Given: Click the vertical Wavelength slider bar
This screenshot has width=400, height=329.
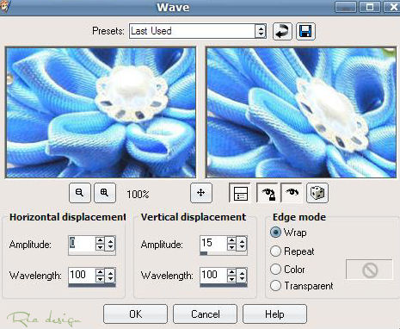Looking at the screenshot, I should click(x=224, y=285).
